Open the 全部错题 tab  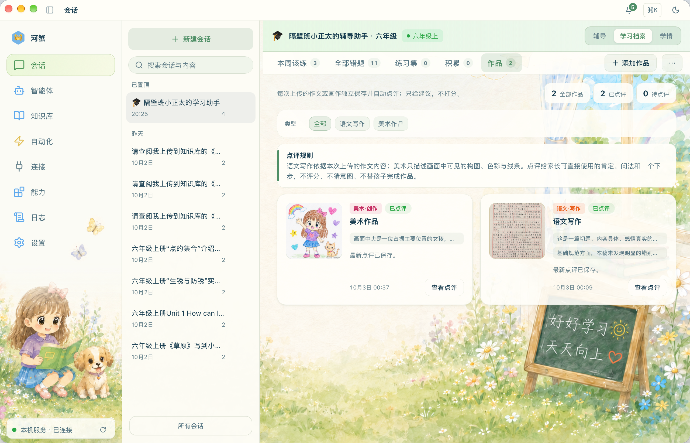pos(357,63)
